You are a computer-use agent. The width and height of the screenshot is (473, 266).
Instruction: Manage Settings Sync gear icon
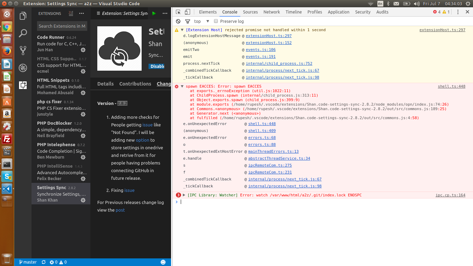point(83,200)
